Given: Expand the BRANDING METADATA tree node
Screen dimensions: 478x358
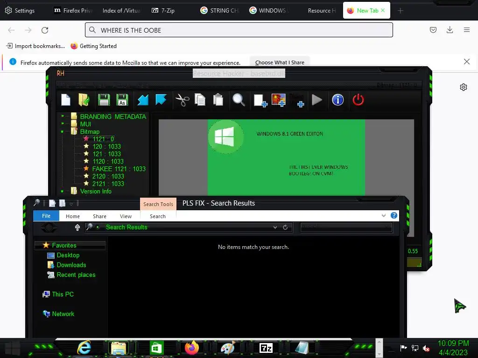Looking at the screenshot, I should [x=63, y=116].
